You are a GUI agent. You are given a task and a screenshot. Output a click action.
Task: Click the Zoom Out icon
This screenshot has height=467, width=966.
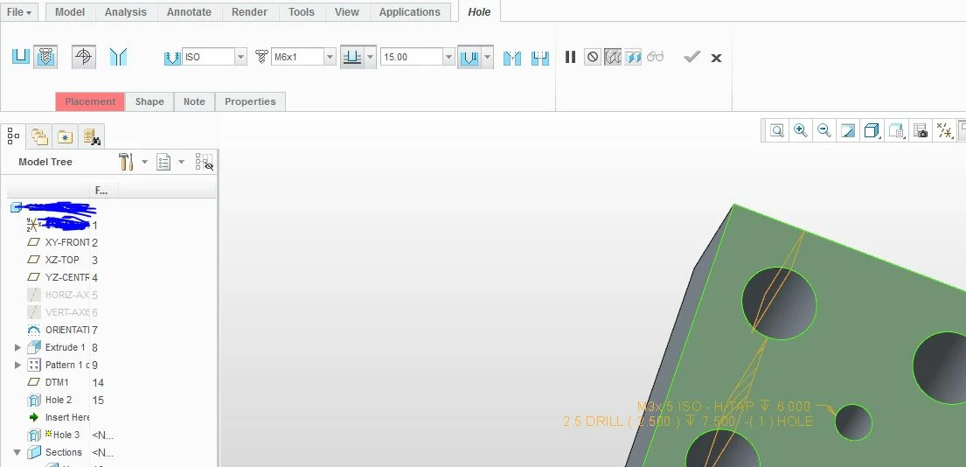click(x=824, y=130)
